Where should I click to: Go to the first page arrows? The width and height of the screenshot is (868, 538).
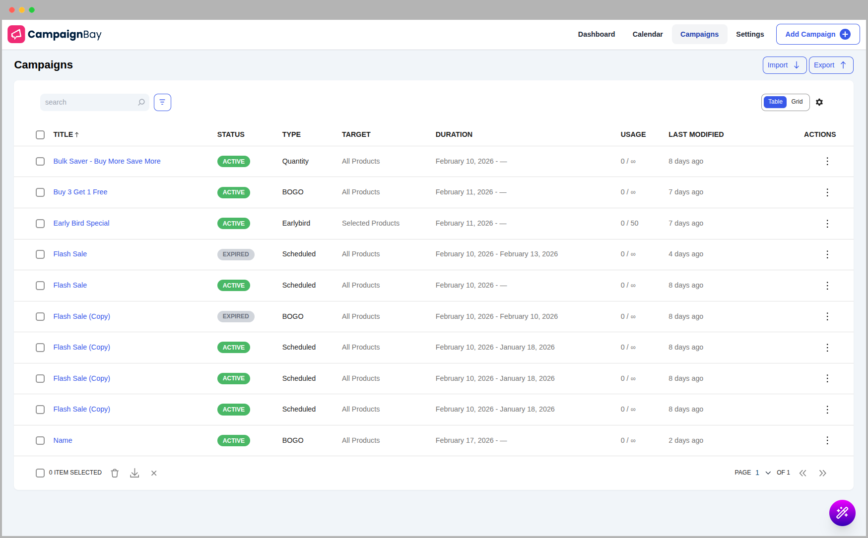[x=802, y=473]
